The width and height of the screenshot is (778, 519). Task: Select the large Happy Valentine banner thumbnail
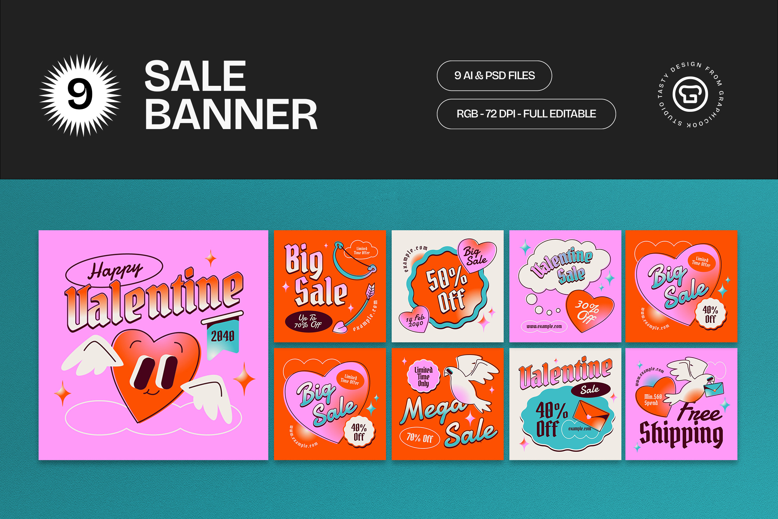(153, 345)
